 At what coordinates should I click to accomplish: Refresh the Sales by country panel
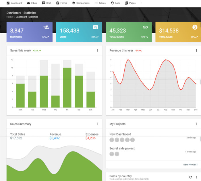(x=190, y=177)
